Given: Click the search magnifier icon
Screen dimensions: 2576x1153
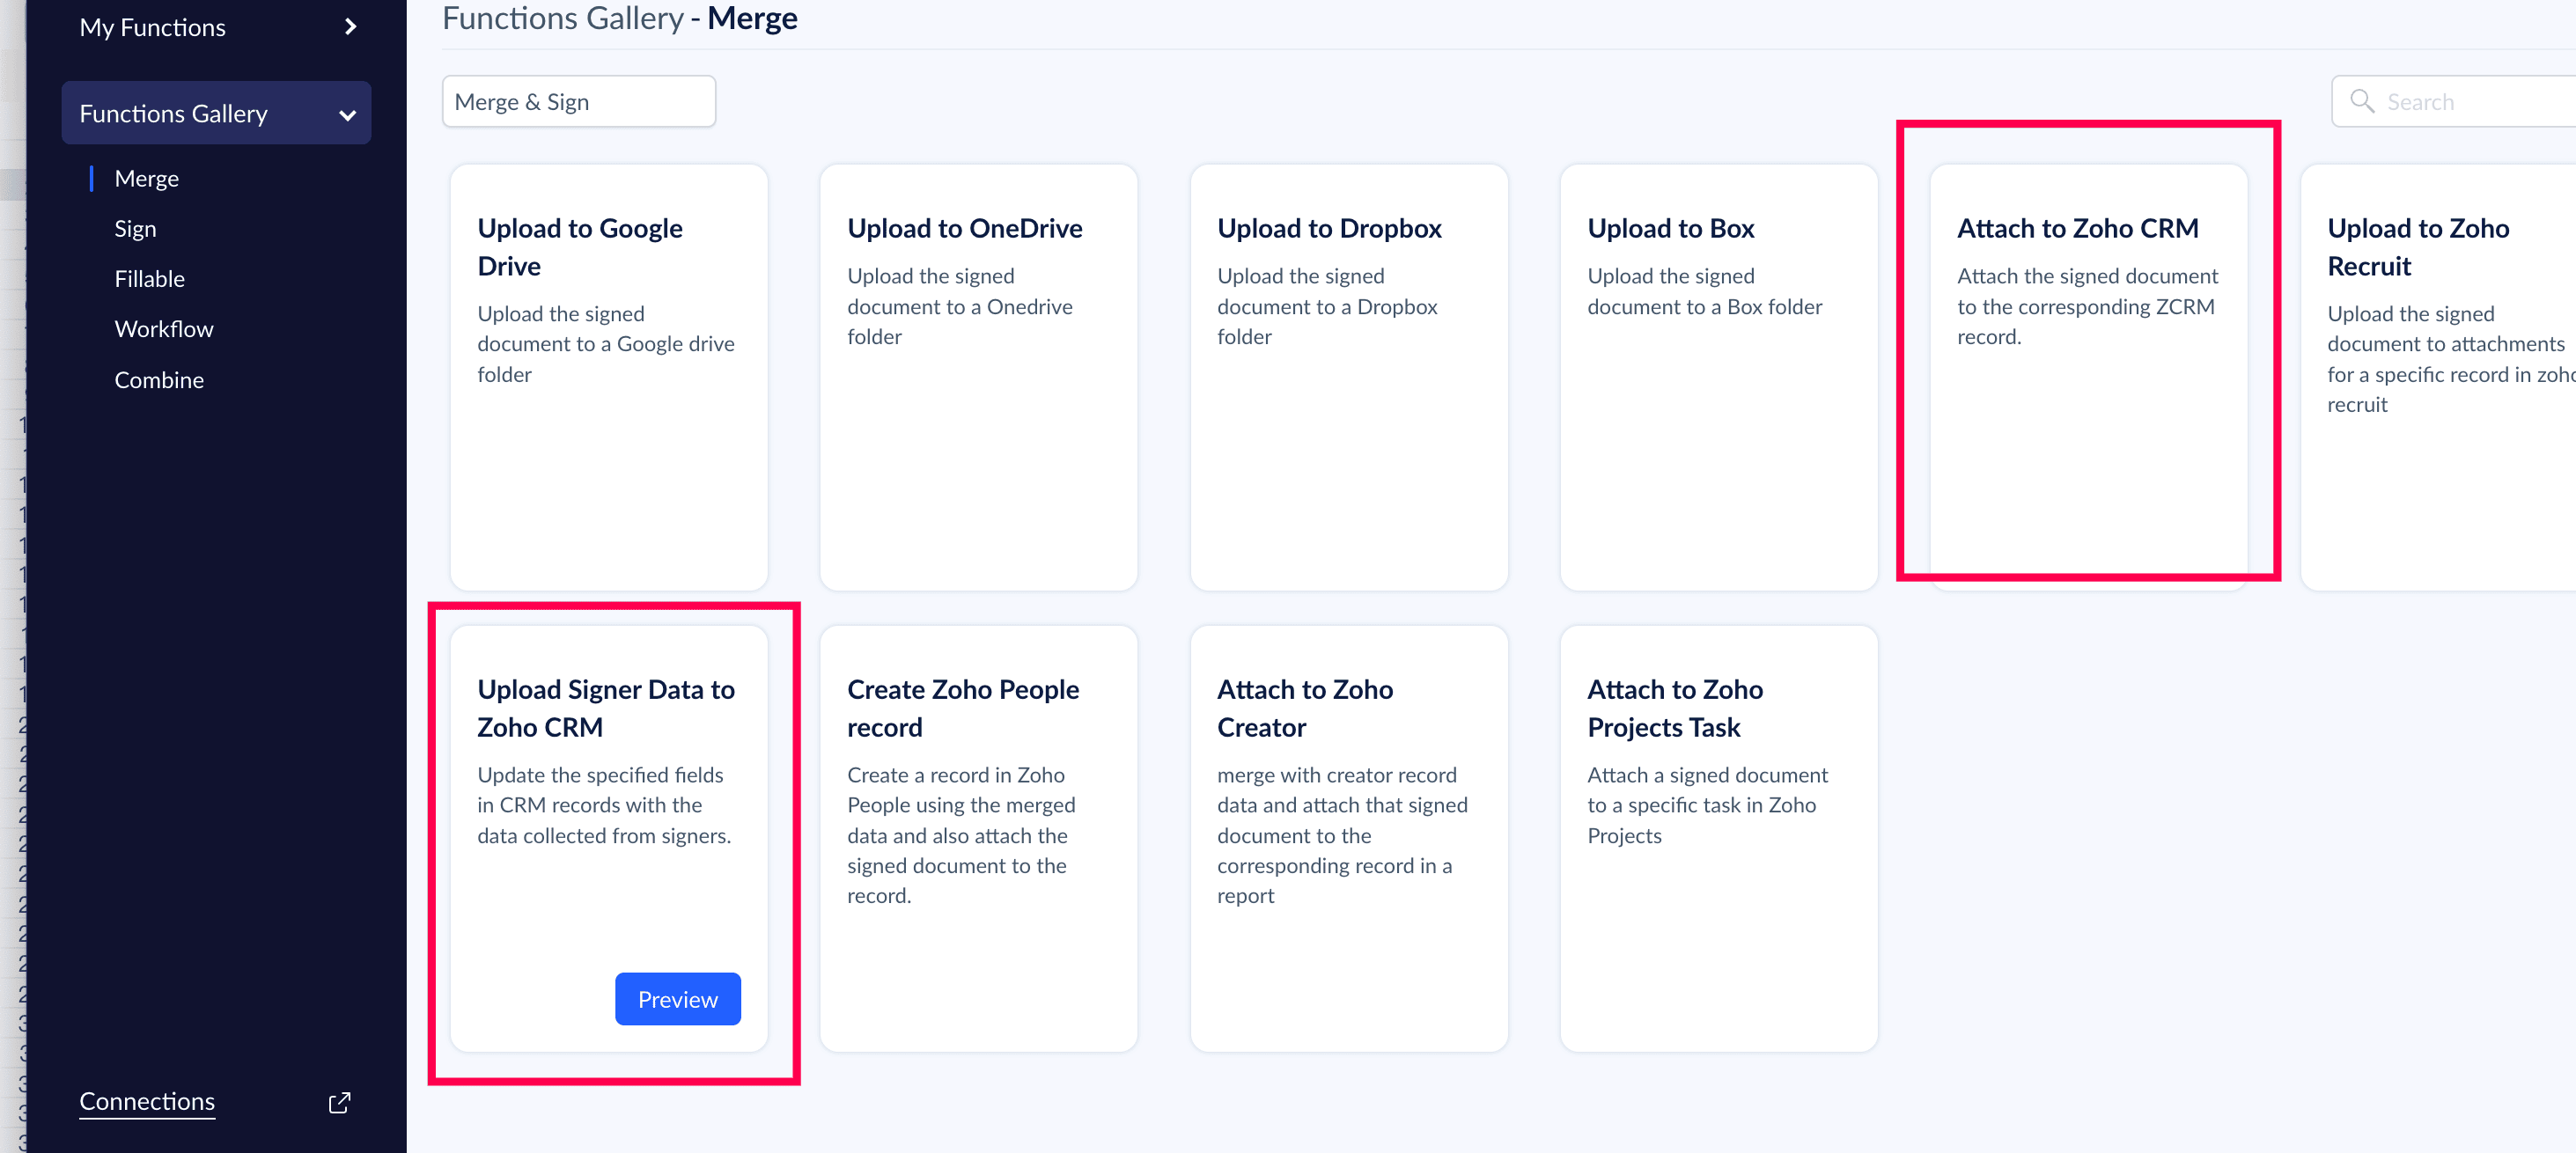Looking at the screenshot, I should tap(2362, 101).
